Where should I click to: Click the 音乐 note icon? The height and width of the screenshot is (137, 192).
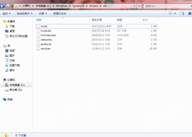coord(7,70)
